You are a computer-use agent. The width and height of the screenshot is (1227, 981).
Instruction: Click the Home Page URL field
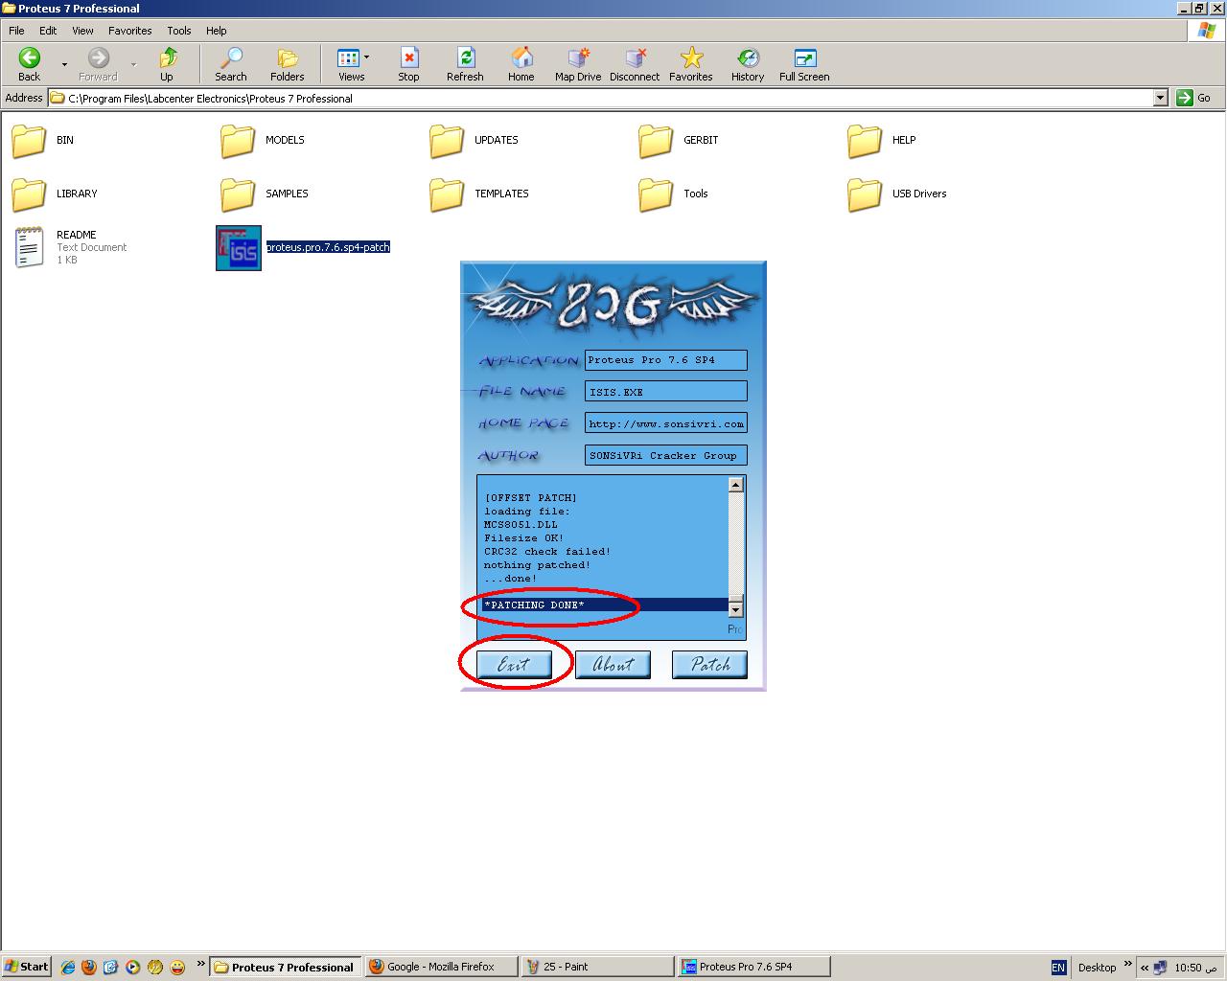[665, 423]
